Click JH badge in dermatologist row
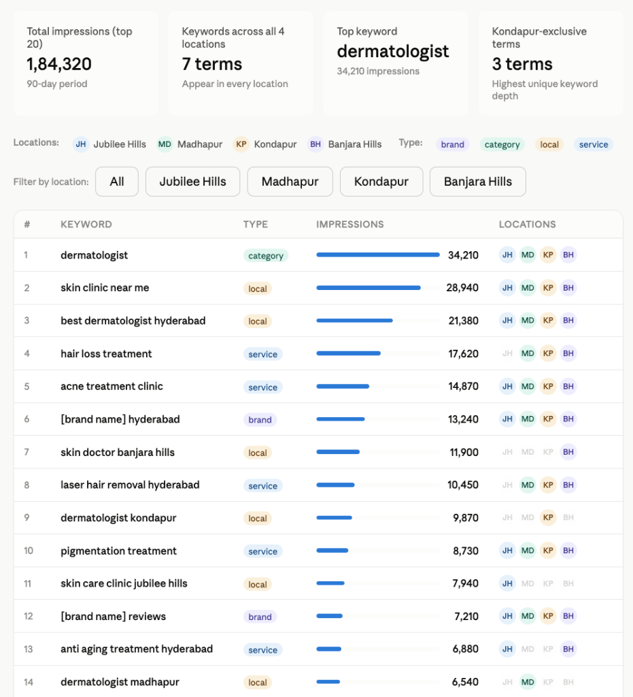The image size is (633, 697). click(x=507, y=255)
